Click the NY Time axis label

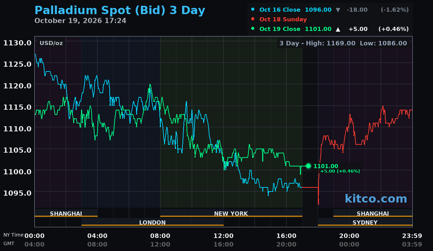pos(13,235)
